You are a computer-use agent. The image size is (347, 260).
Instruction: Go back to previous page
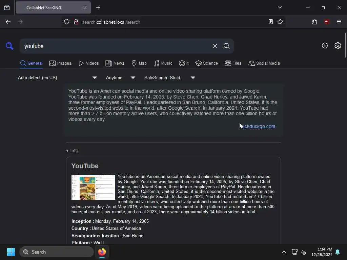point(8,22)
